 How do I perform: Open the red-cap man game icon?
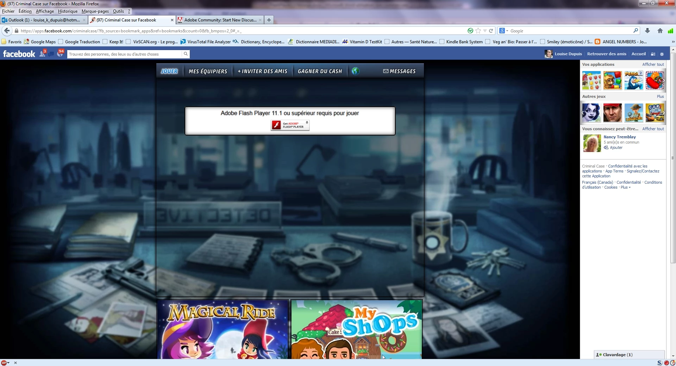[x=613, y=113]
